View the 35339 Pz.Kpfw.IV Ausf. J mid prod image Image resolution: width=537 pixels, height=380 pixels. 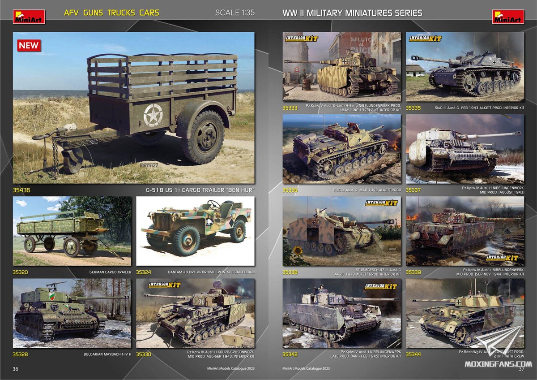tap(465, 231)
